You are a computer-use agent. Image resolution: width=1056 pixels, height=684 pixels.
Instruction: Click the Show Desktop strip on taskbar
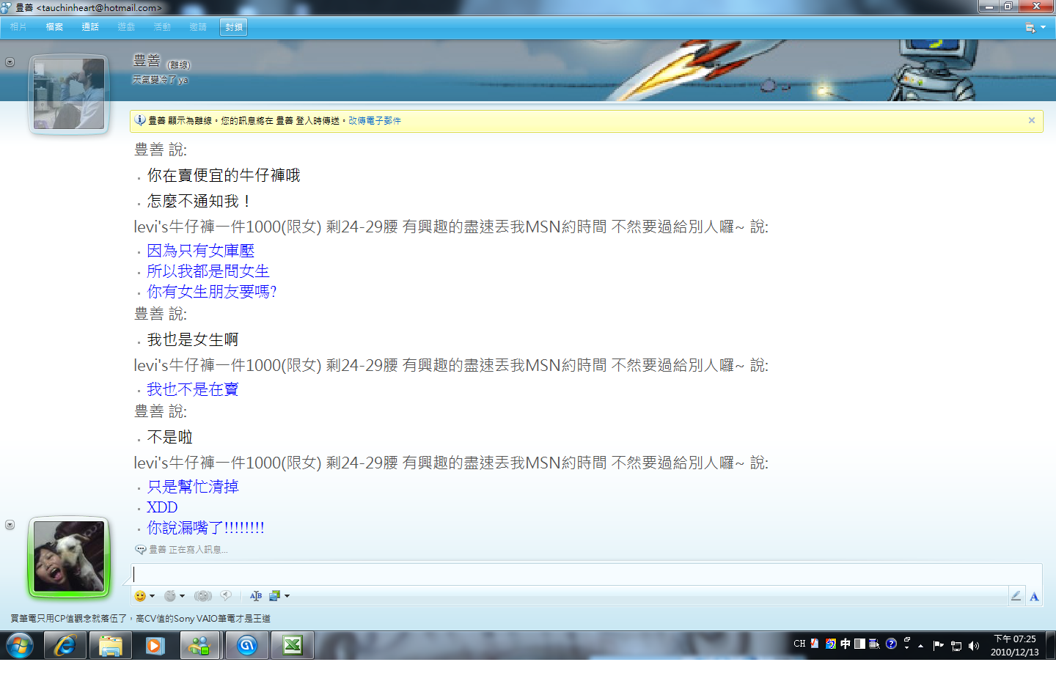1050,646
